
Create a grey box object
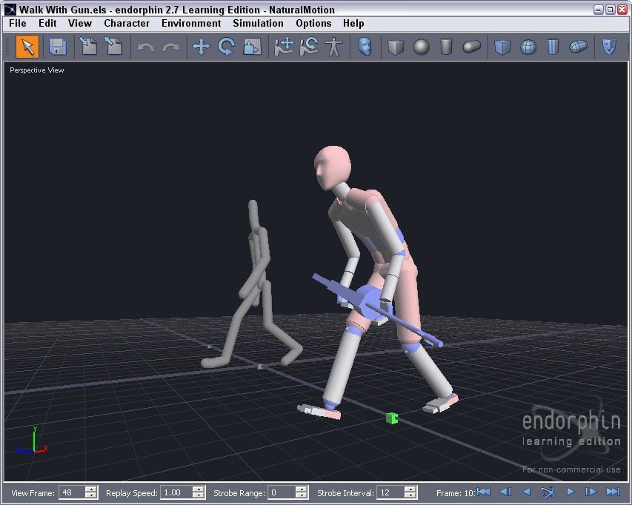396,47
